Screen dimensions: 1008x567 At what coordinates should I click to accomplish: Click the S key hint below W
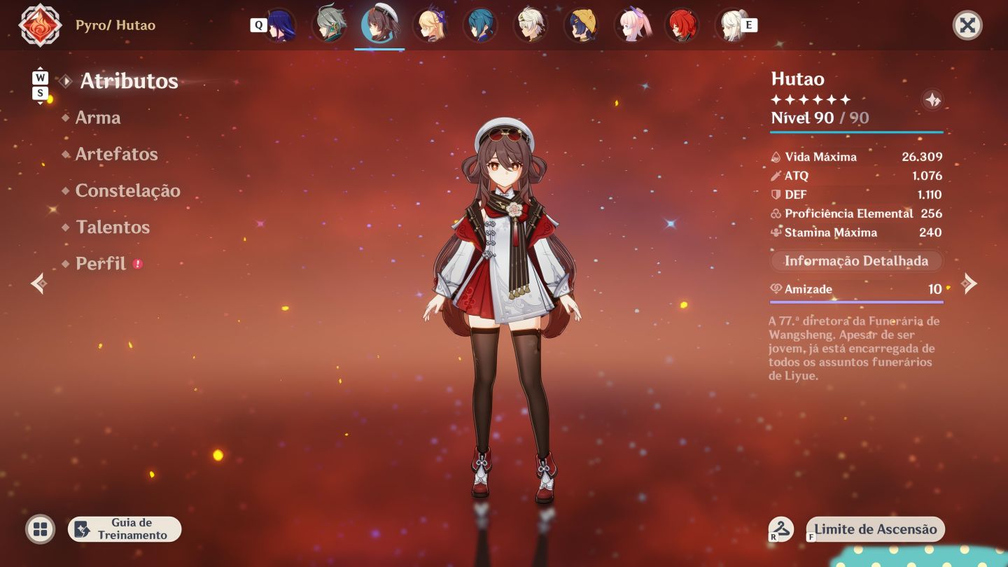coord(40,92)
